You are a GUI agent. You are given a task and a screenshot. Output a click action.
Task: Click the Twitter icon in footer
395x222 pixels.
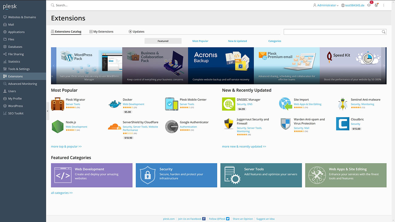(228, 219)
